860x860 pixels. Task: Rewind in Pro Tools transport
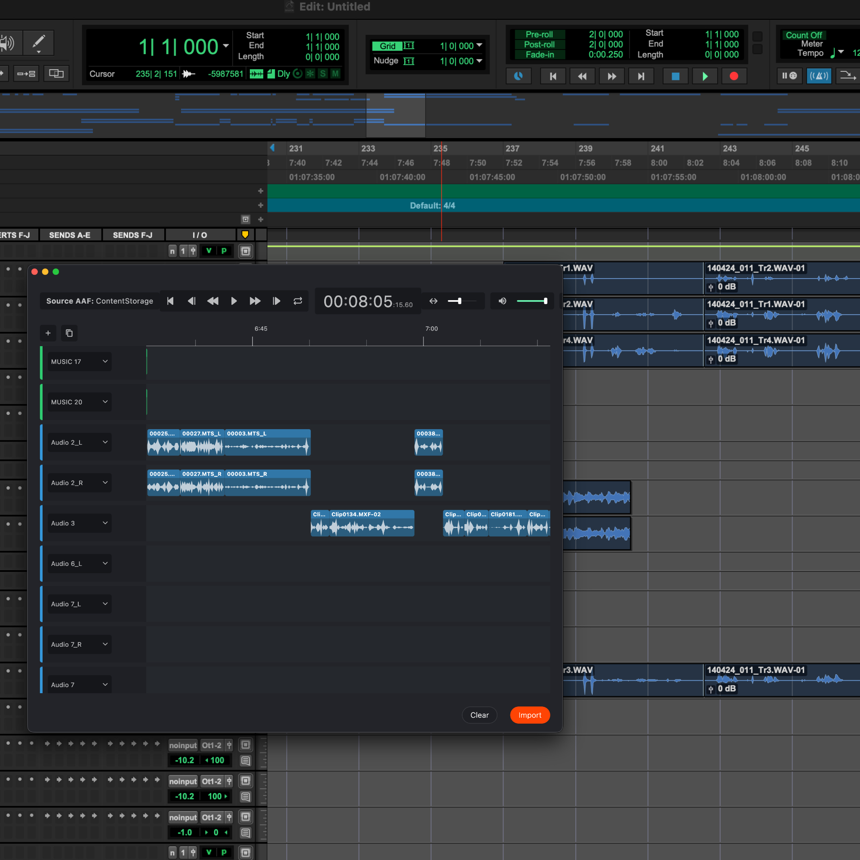click(x=582, y=76)
